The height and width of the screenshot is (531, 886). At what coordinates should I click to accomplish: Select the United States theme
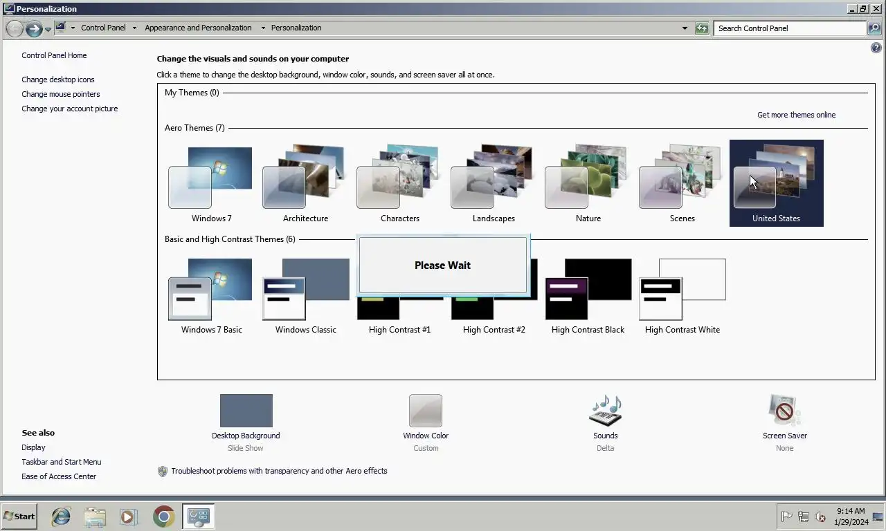pos(776,183)
